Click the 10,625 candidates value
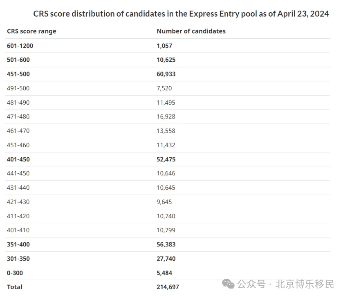This screenshot has width=345, height=298. coord(166,60)
